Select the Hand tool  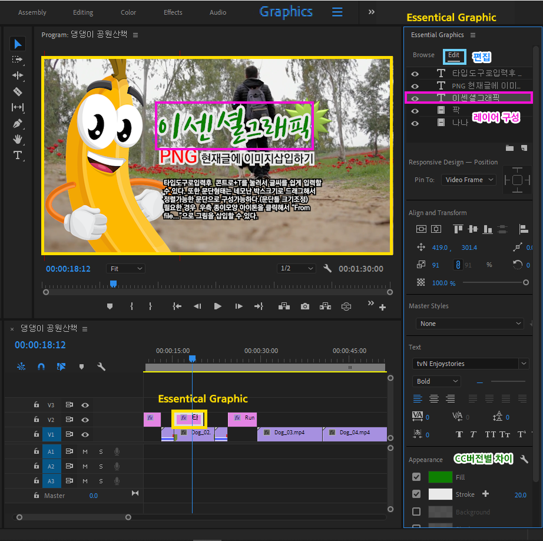17,139
